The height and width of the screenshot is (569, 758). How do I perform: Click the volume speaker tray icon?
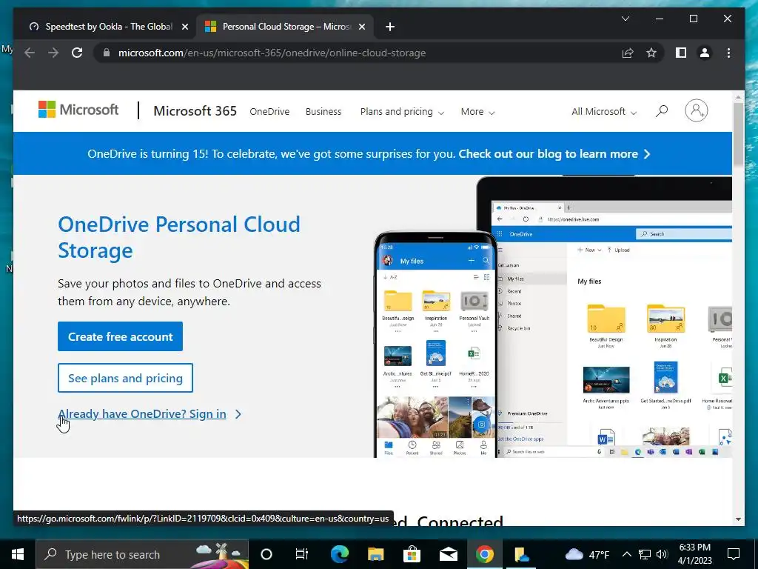tap(662, 554)
